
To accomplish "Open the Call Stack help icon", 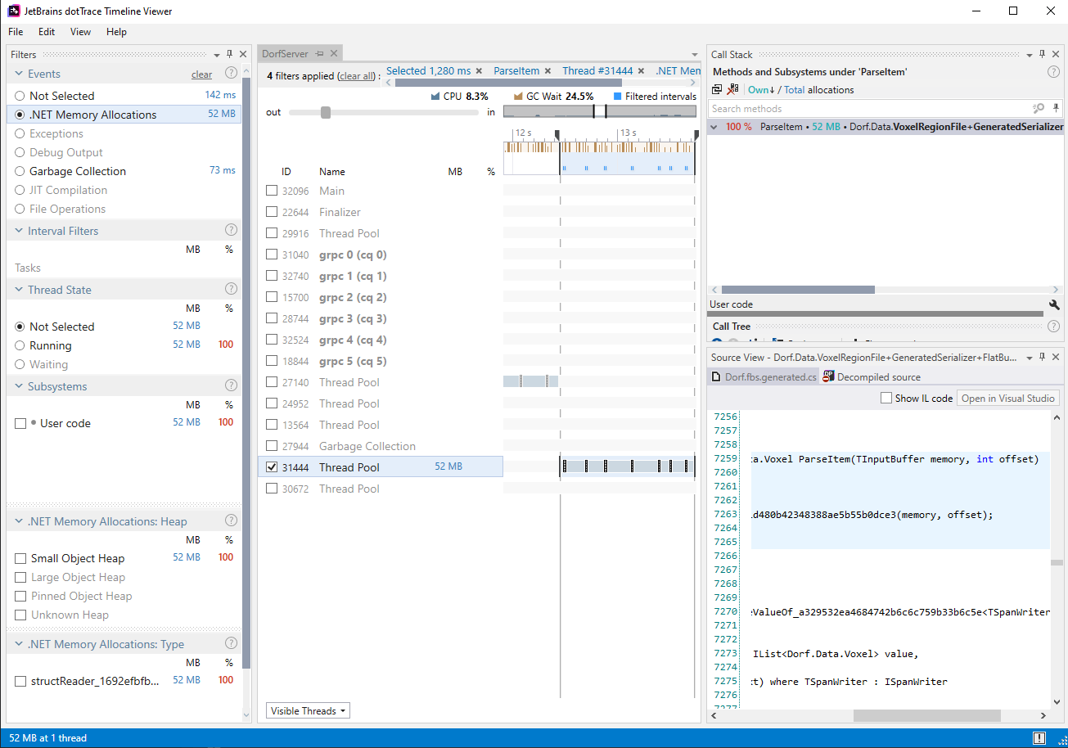I will tap(1053, 72).
